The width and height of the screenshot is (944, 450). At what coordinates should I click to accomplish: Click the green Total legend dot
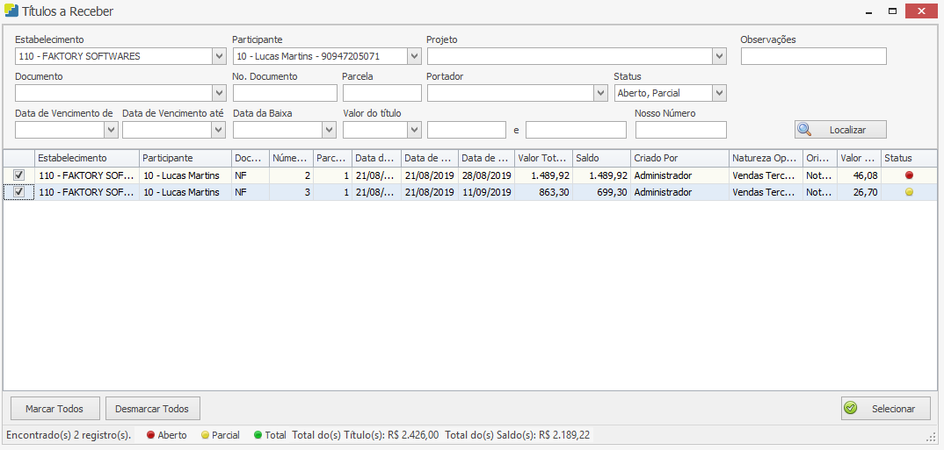coord(258,435)
